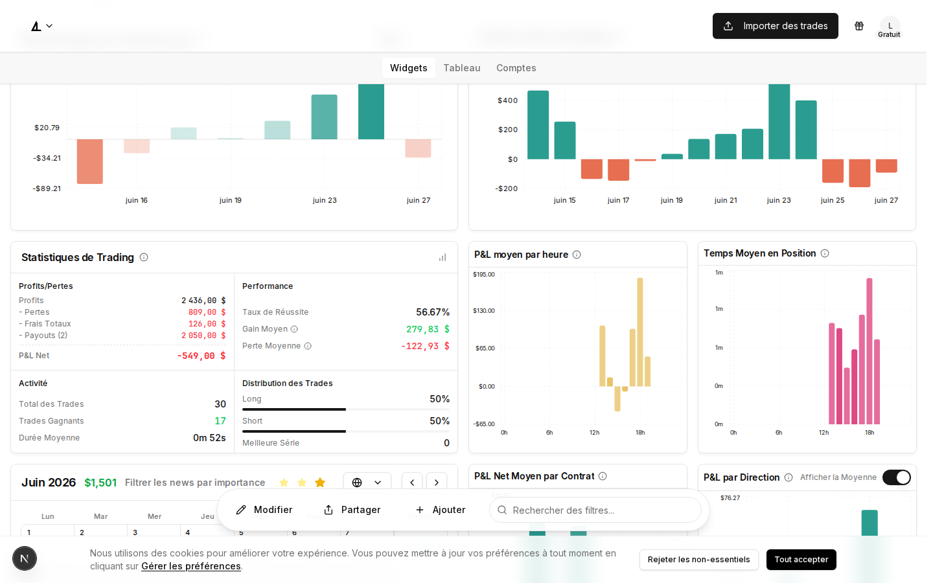Click the Gain Moyen value 279,83 $
933x583 pixels.
428,329
